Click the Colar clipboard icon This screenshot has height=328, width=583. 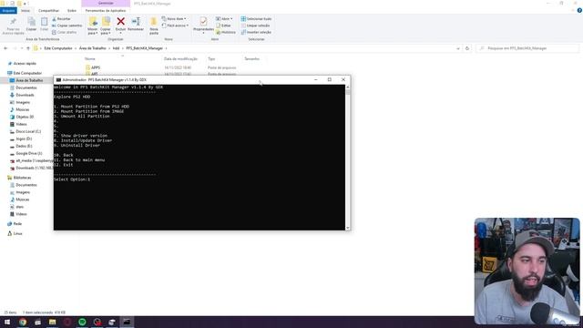click(x=45, y=22)
